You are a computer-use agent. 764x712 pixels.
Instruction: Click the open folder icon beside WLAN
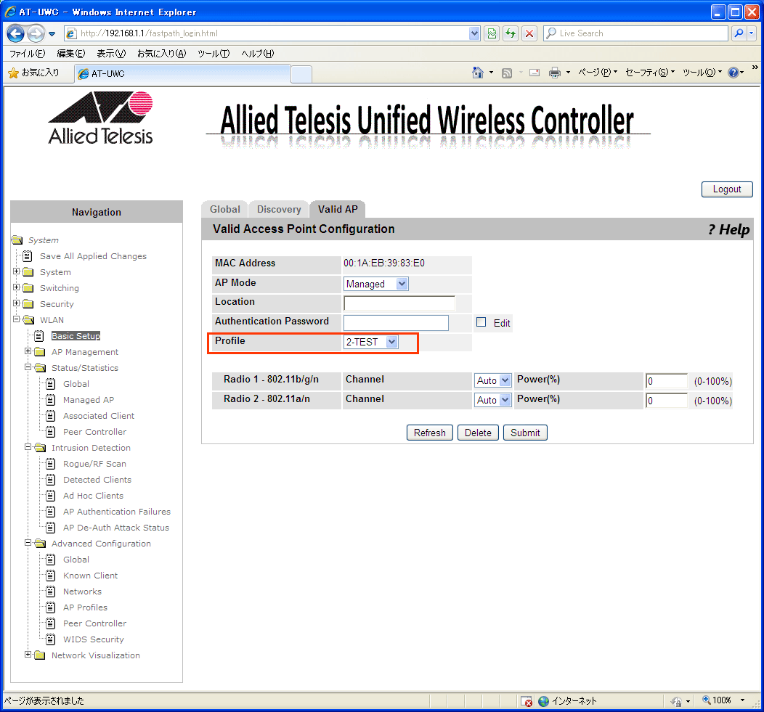[x=28, y=320]
